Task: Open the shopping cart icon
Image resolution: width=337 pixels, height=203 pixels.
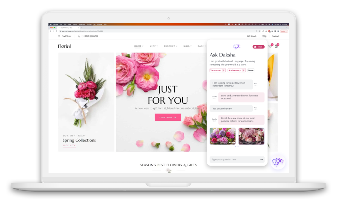Action: pyautogui.click(x=276, y=46)
